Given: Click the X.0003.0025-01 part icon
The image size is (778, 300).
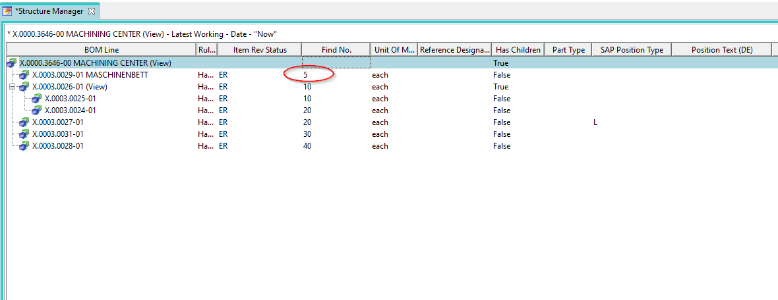Looking at the screenshot, I should point(37,99).
